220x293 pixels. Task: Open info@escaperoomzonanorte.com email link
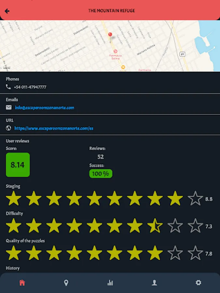[45, 108]
